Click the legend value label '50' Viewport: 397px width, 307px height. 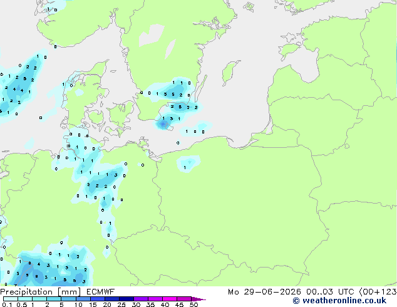(x=193, y=304)
